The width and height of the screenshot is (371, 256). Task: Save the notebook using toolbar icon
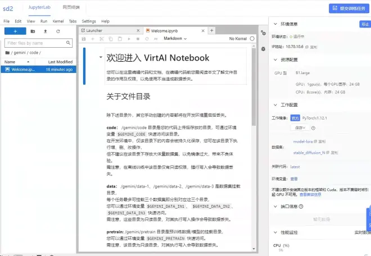[84, 39]
